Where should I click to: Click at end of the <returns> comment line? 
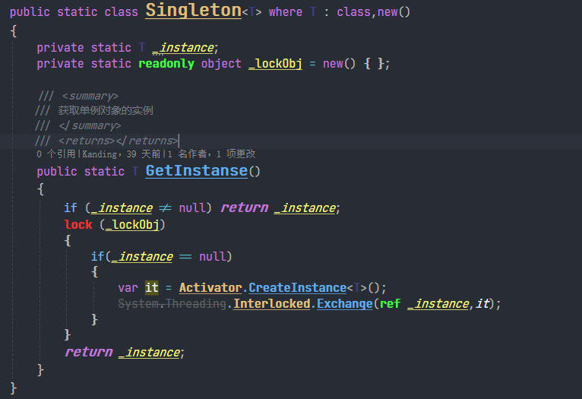click(179, 141)
